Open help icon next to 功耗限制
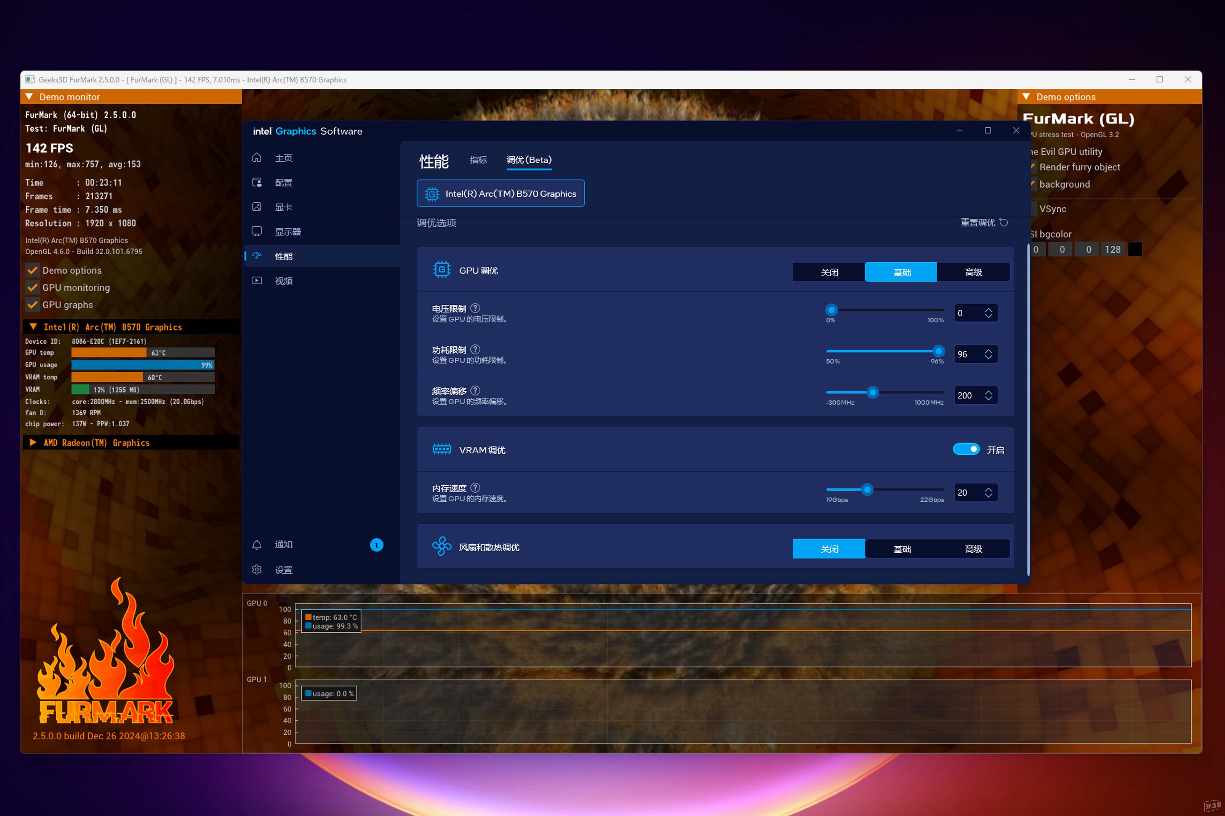1225x816 pixels. [475, 349]
